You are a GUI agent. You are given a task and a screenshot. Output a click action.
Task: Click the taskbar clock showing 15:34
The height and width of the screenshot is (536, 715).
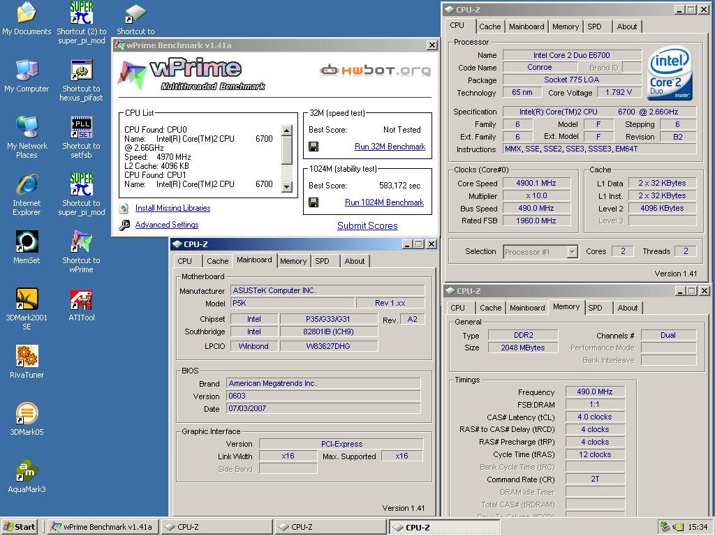click(x=698, y=527)
